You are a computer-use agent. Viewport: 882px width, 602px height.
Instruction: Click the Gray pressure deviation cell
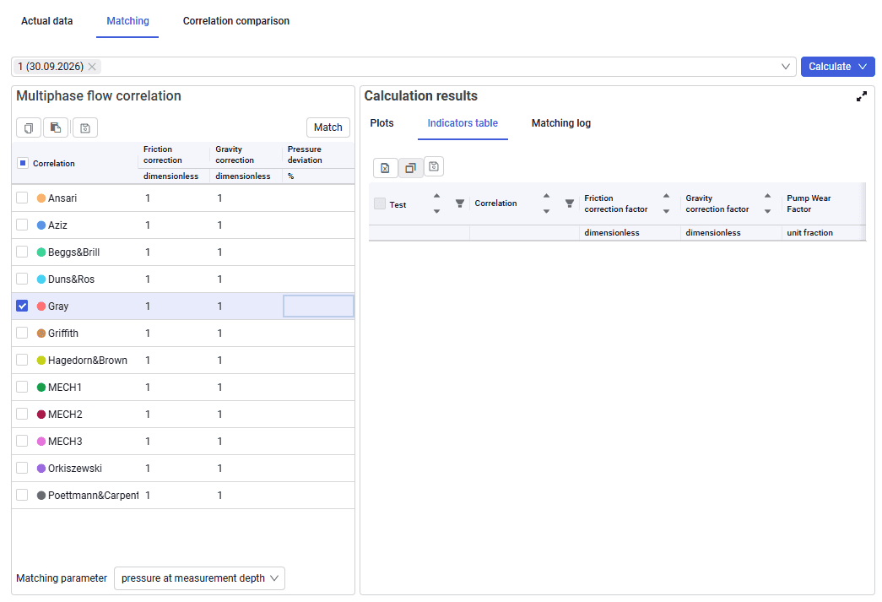(318, 306)
